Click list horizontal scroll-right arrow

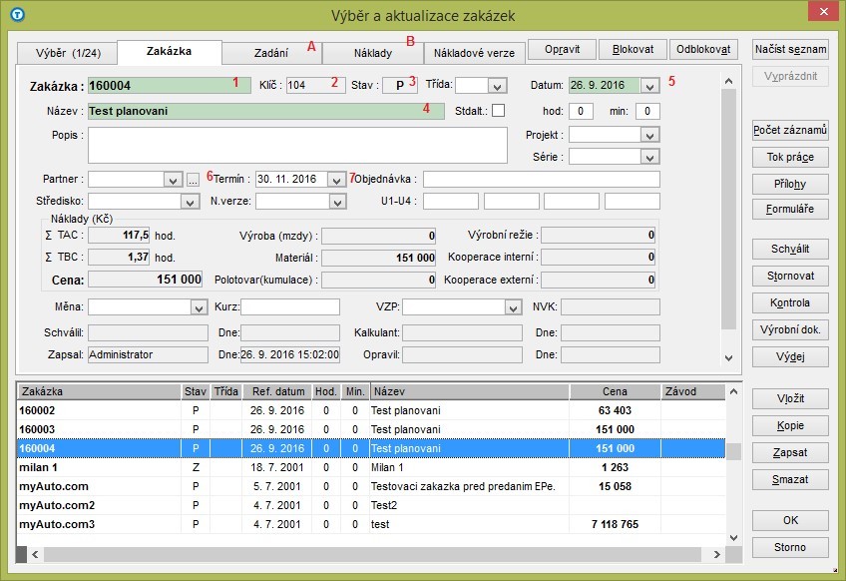click(x=716, y=554)
